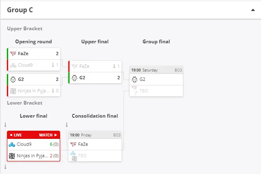Select Ninjas in Pyjamas in live match
The height and width of the screenshot is (174, 261).
point(32,156)
